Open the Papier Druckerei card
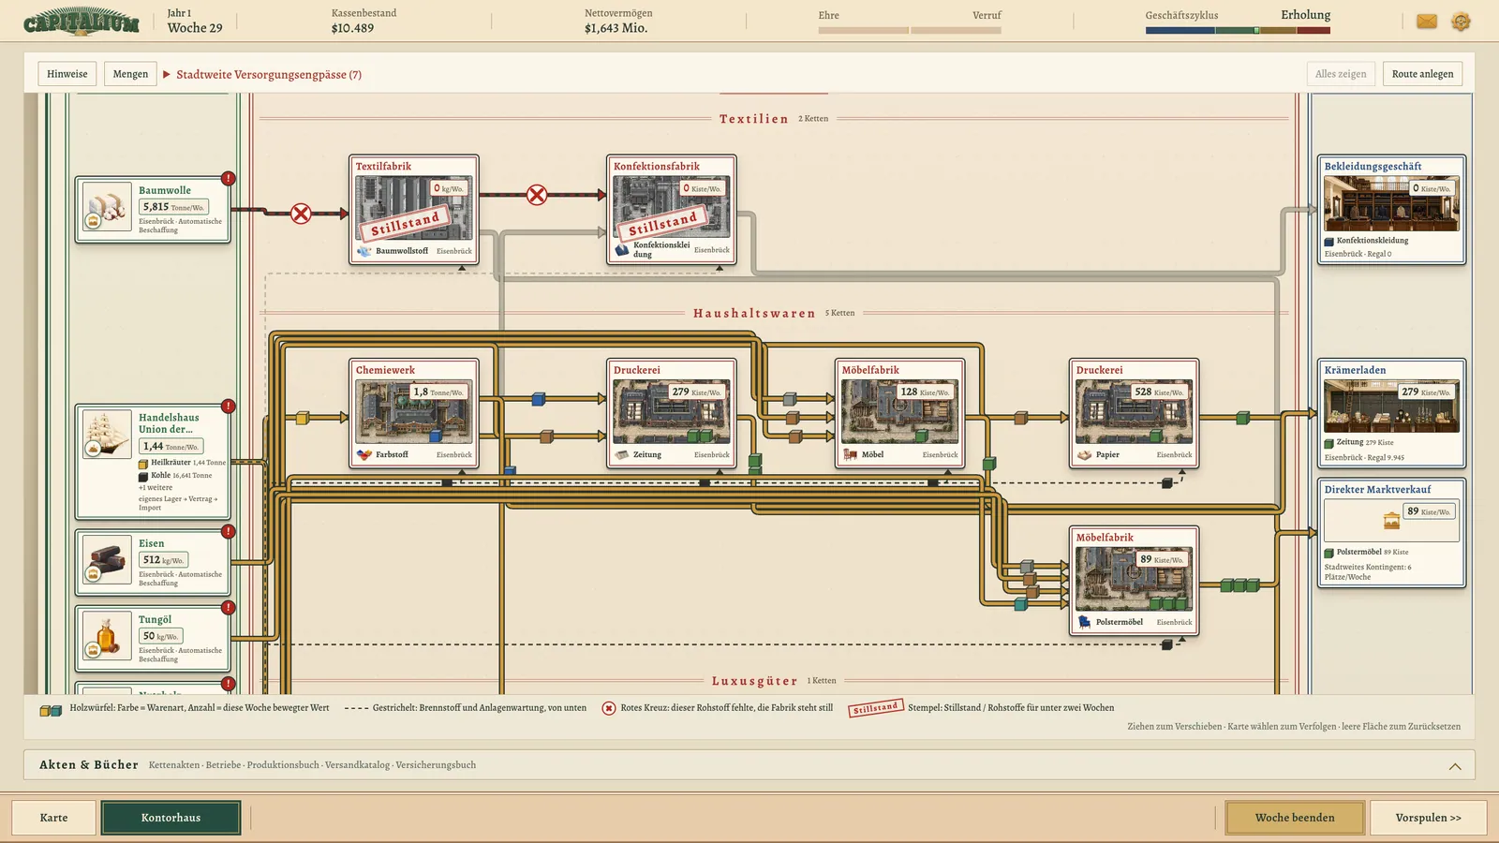 click(x=1134, y=413)
